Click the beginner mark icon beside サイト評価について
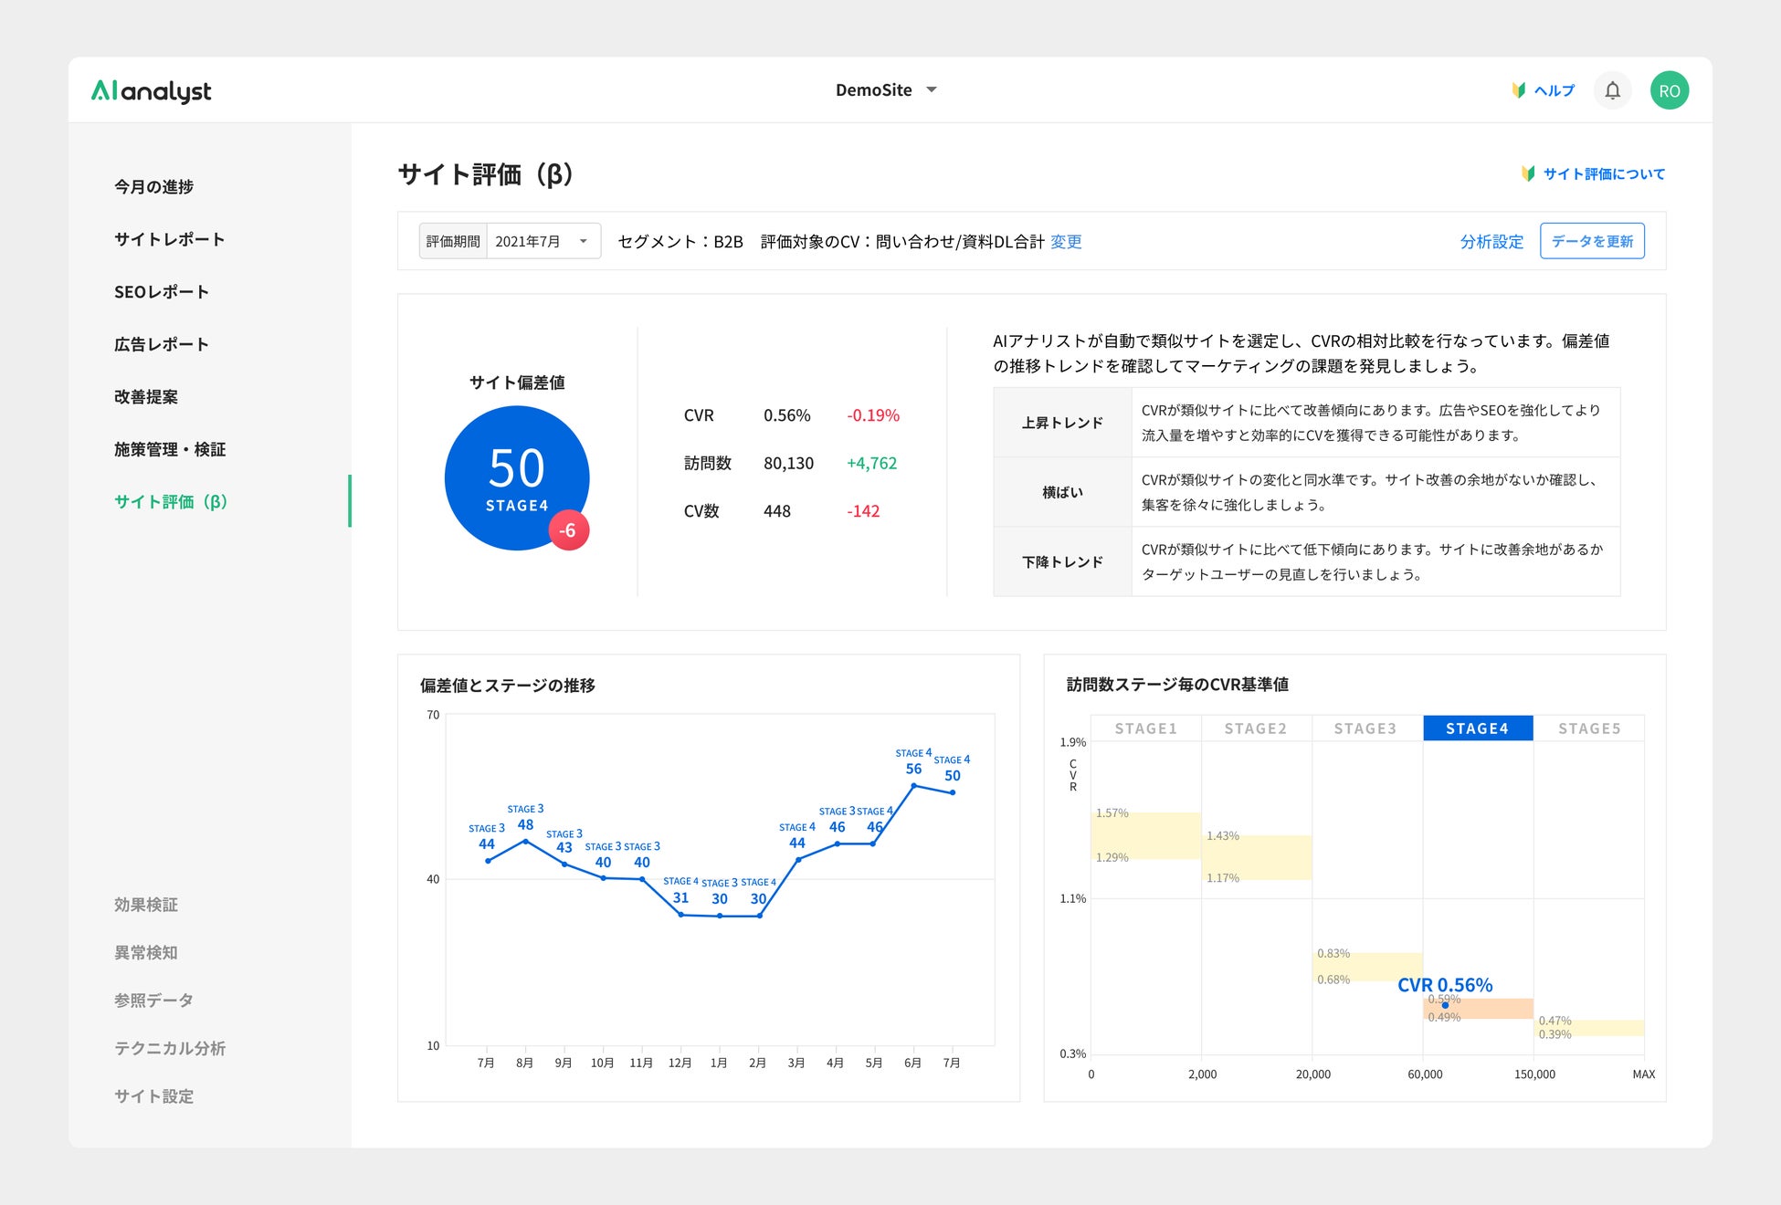Screen dimensions: 1781x1205 pyautogui.click(x=1528, y=173)
